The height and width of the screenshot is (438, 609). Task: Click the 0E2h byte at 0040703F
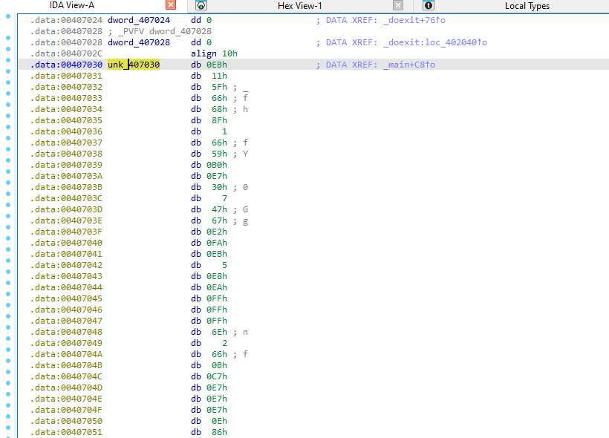click(217, 232)
